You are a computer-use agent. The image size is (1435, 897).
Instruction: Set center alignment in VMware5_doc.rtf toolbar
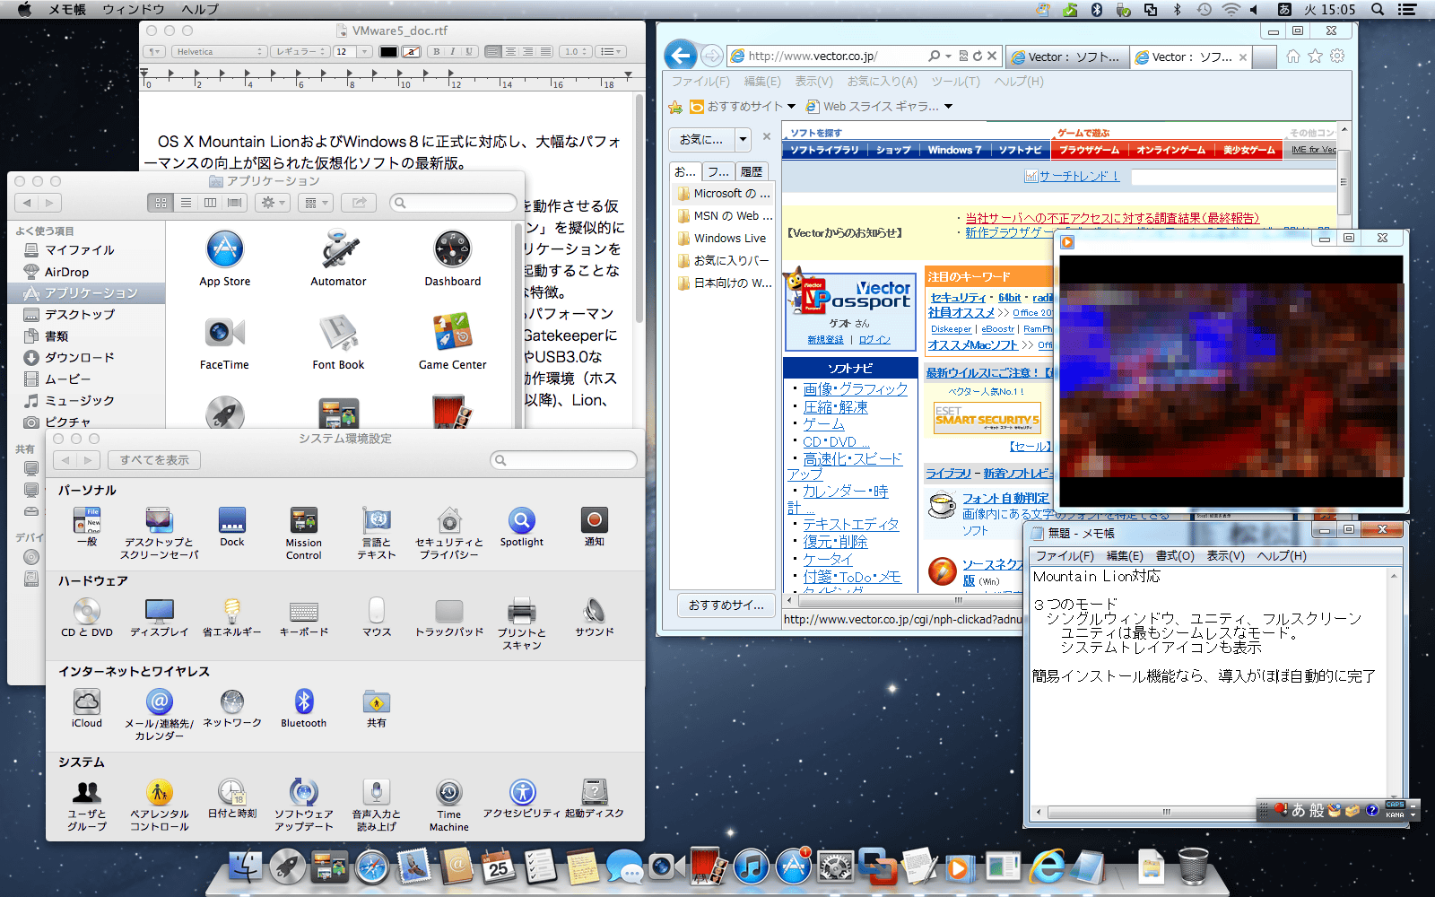point(510,51)
